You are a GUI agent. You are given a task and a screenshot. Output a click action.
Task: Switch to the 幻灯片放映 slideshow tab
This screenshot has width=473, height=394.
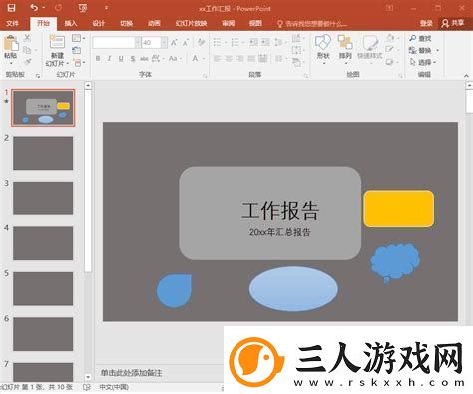click(x=191, y=23)
